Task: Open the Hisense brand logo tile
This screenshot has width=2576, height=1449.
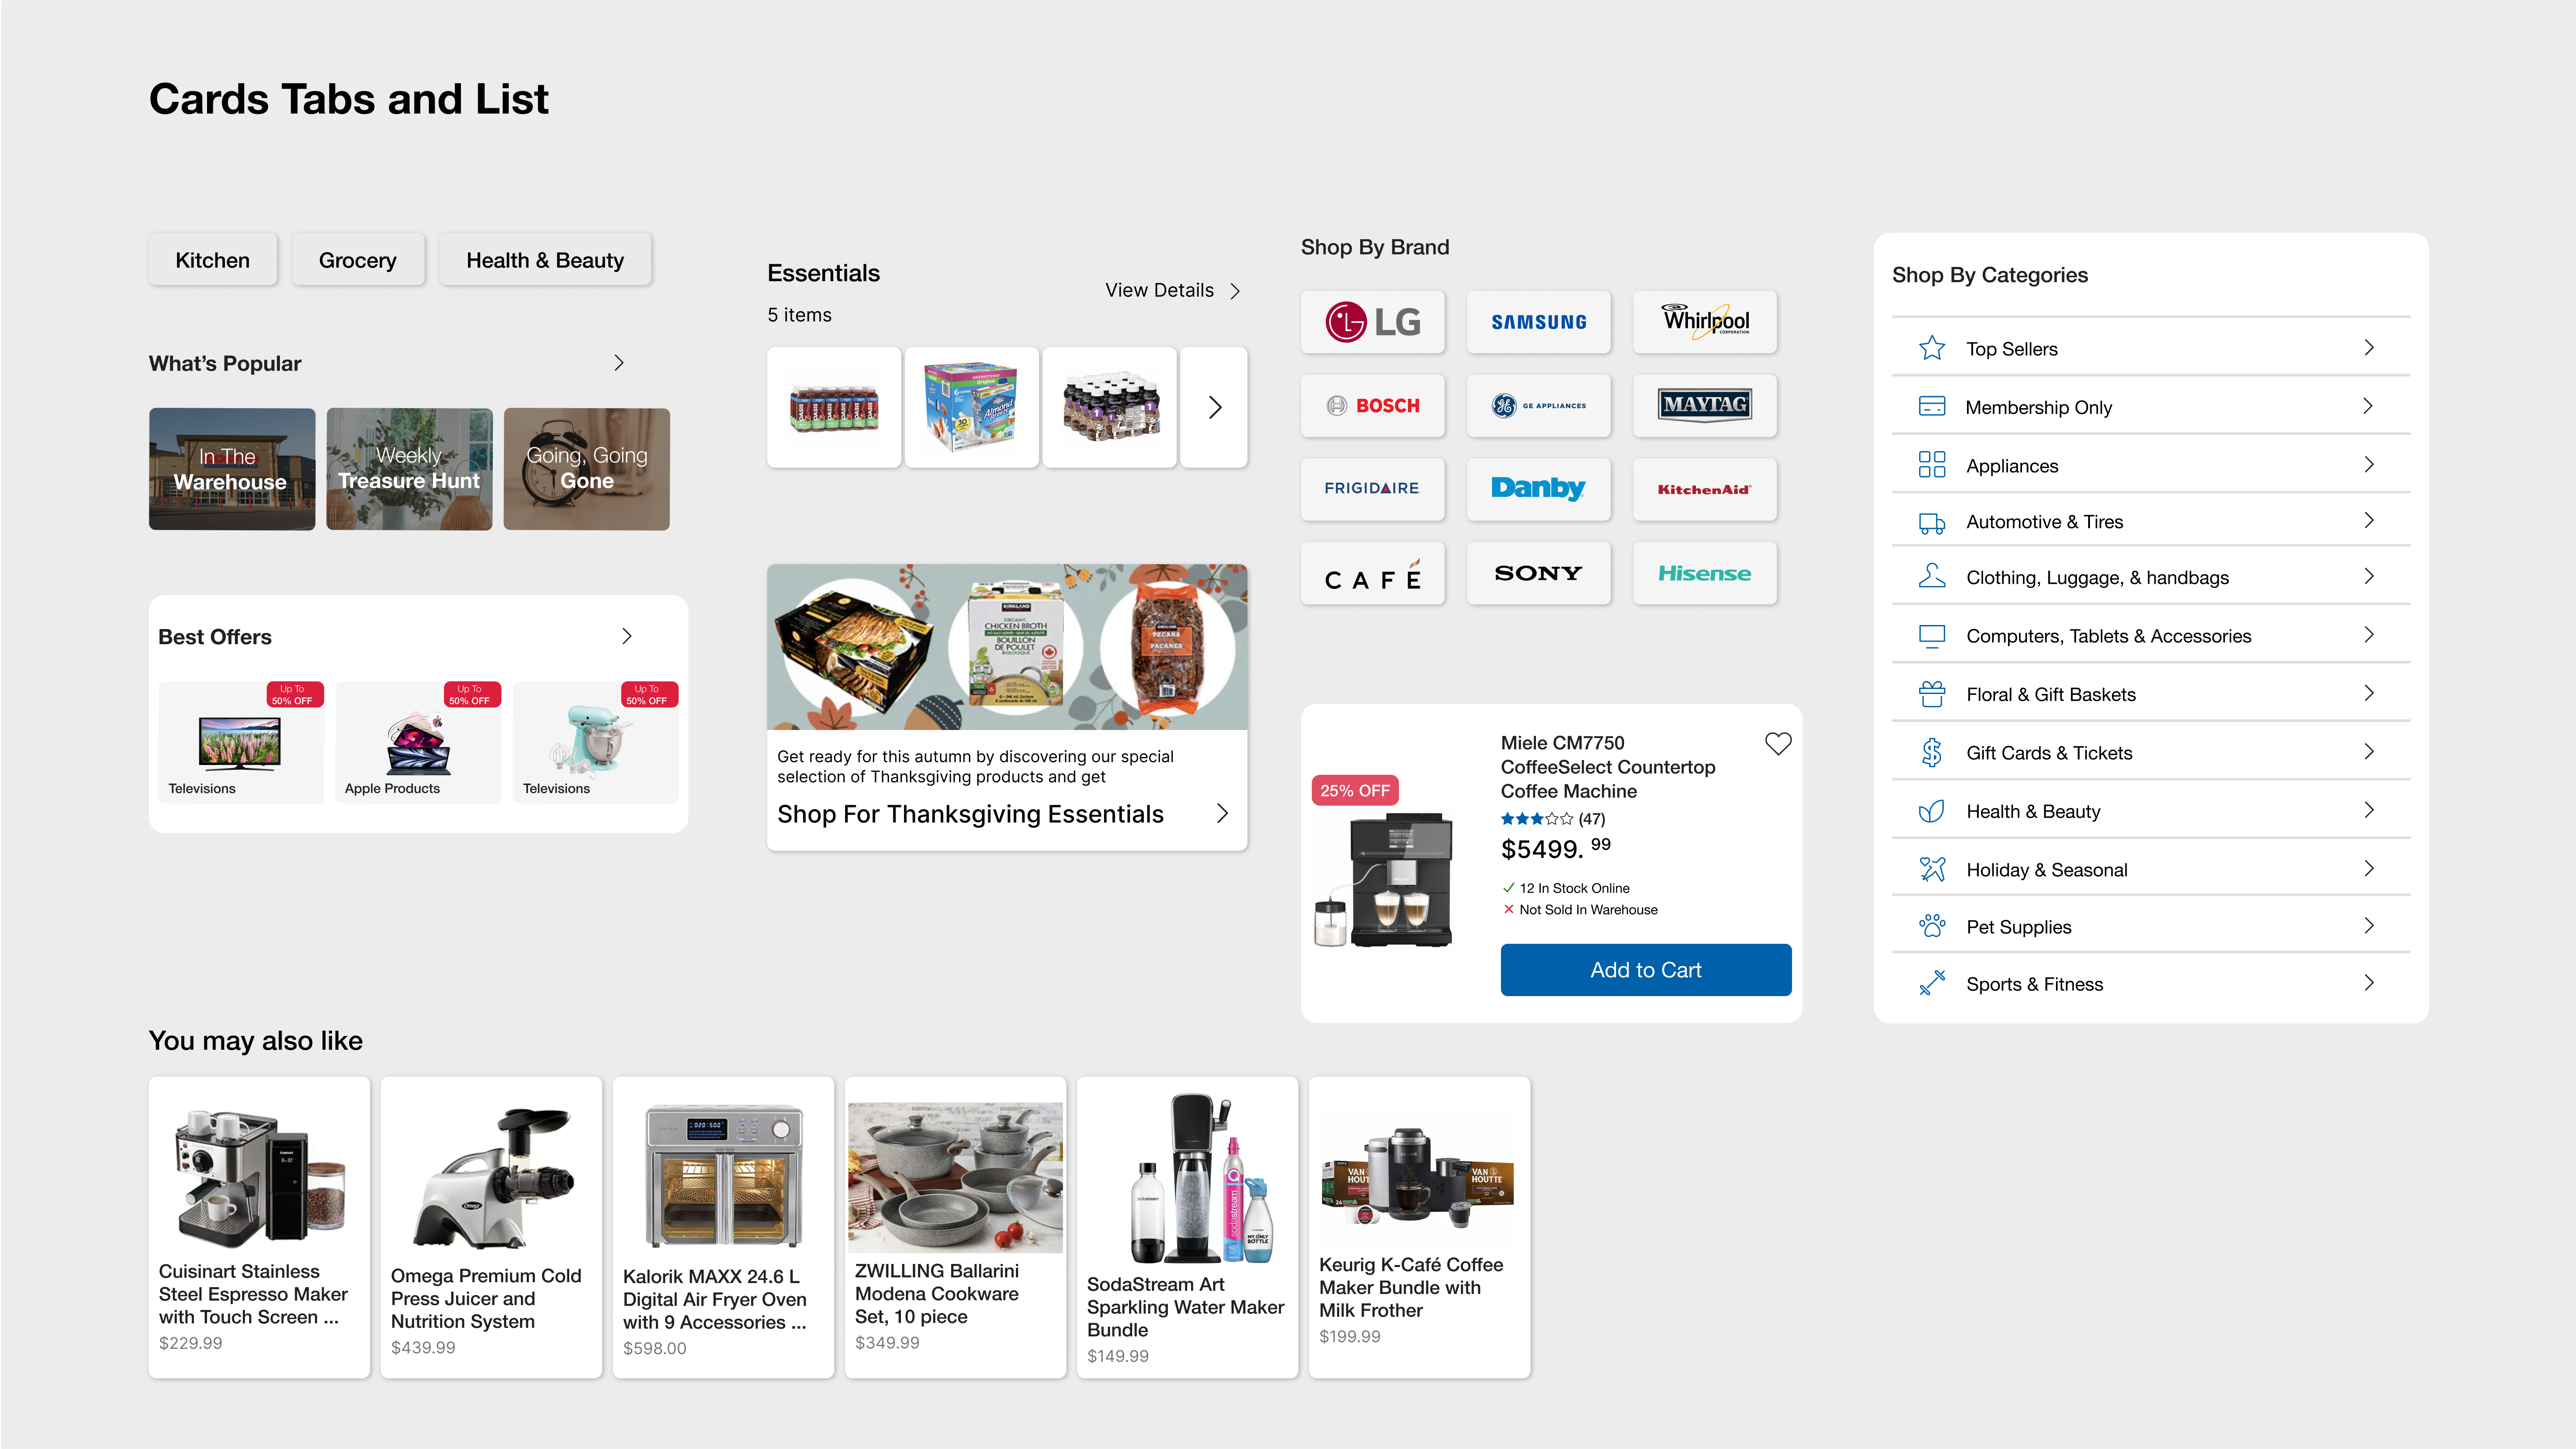Action: click(1704, 573)
